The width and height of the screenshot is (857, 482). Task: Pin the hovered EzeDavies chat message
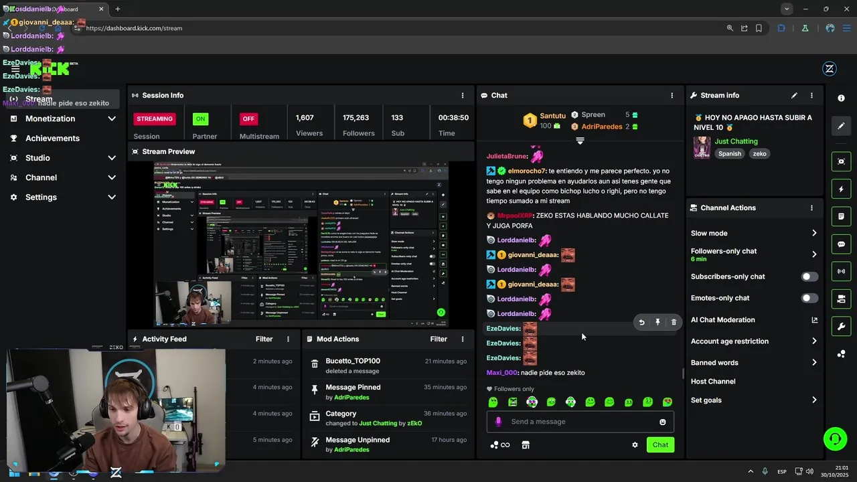pyautogui.click(x=657, y=322)
